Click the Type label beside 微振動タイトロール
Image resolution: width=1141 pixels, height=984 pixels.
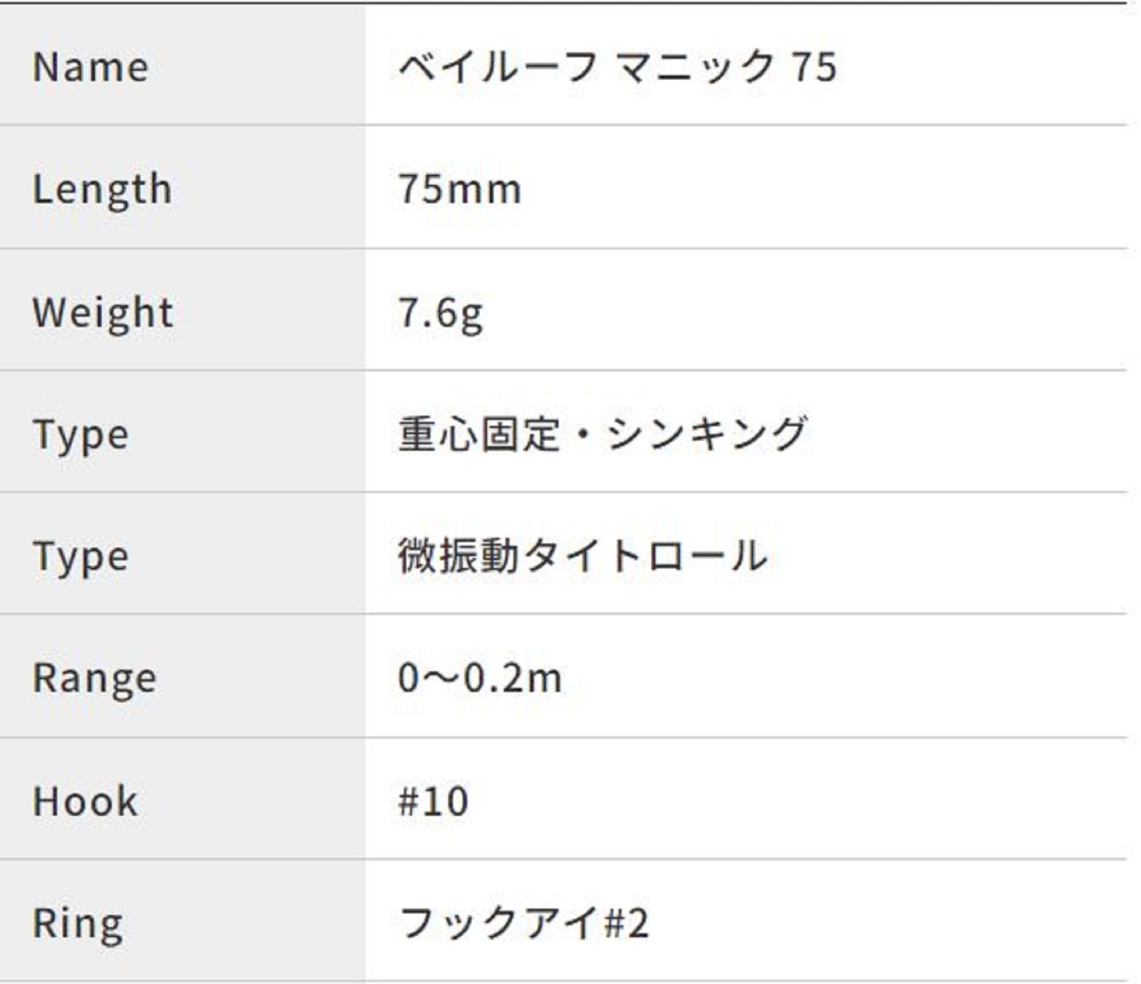click(82, 557)
